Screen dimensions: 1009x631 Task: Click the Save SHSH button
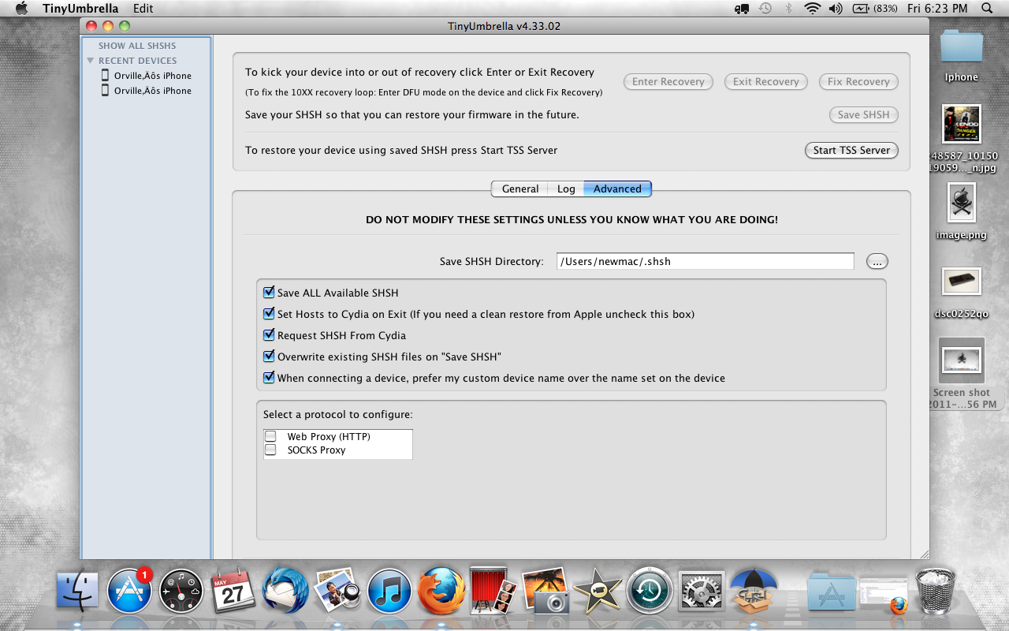[x=863, y=114]
